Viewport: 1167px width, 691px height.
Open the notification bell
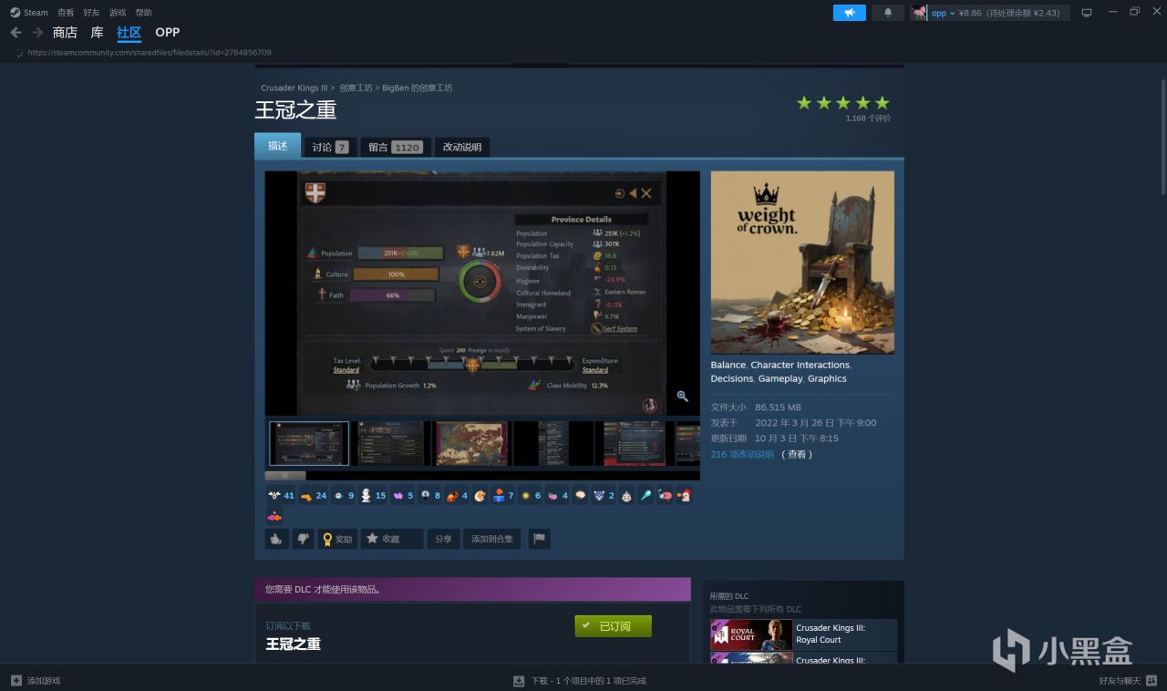(x=888, y=13)
